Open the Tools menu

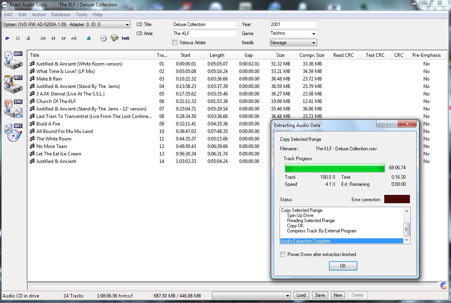coord(81,14)
